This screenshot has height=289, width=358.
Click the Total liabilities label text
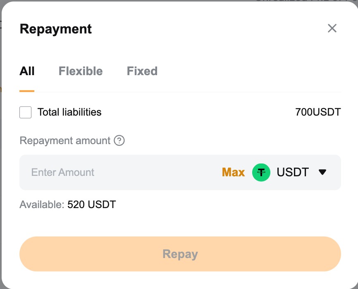pos(69,112)
